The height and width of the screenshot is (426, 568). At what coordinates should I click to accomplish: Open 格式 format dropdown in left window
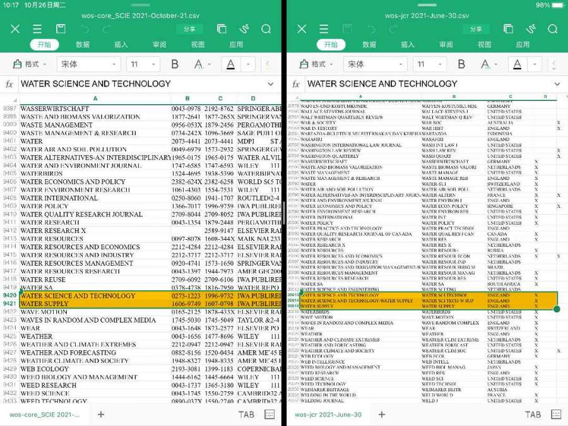(30, 64)
